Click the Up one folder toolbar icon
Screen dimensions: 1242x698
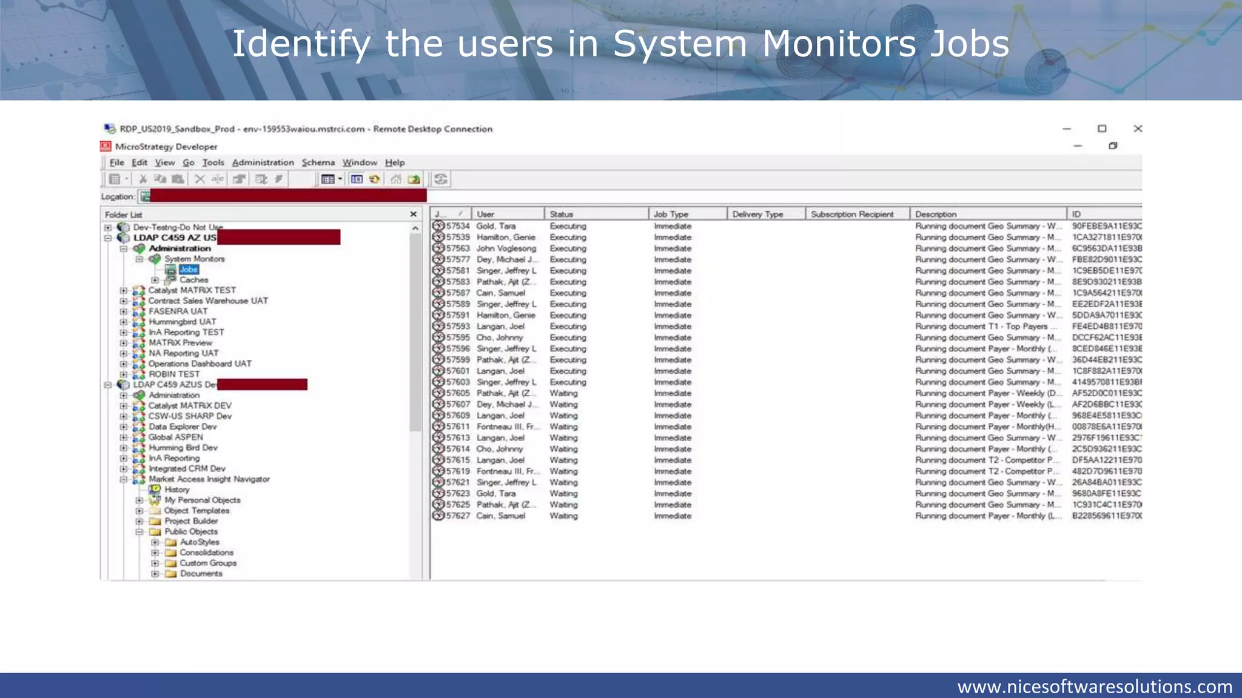coord(414,179)
